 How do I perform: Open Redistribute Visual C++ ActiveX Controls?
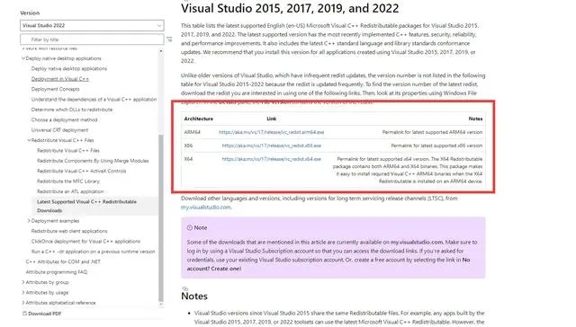pos(82,172)
